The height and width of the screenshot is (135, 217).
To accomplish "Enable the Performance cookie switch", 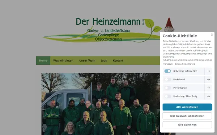I will click(167, 88).
